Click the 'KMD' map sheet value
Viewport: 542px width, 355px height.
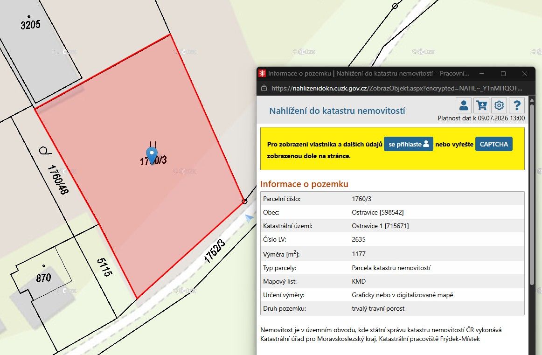[359, 281]
